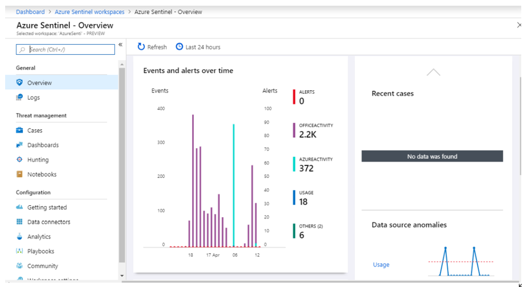
Task: Close the Azure Sentinel Overview blade
Action: tap(519, 25)
